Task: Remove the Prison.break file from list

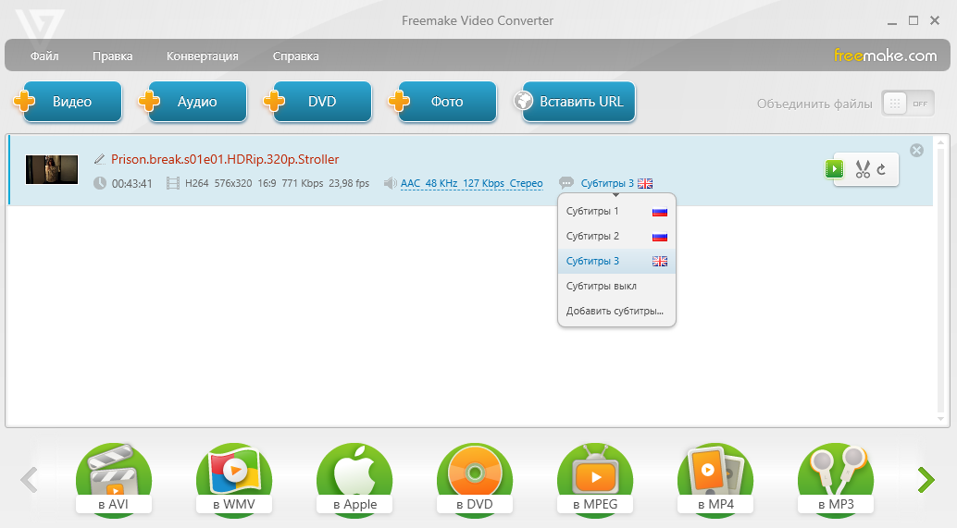Action: click(916, 150)
